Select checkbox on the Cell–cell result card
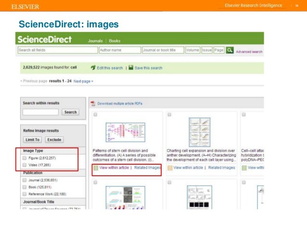The width and height of the screenshot is (307, 230). click(244, 114)
